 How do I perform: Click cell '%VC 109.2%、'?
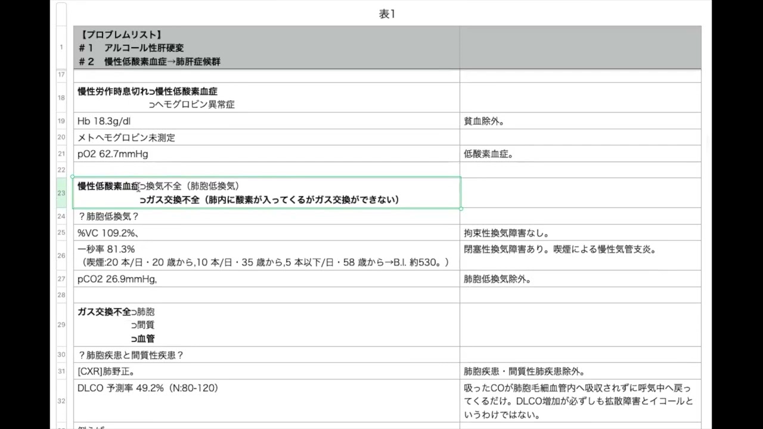pyautogui.click(x=266, y=233)
